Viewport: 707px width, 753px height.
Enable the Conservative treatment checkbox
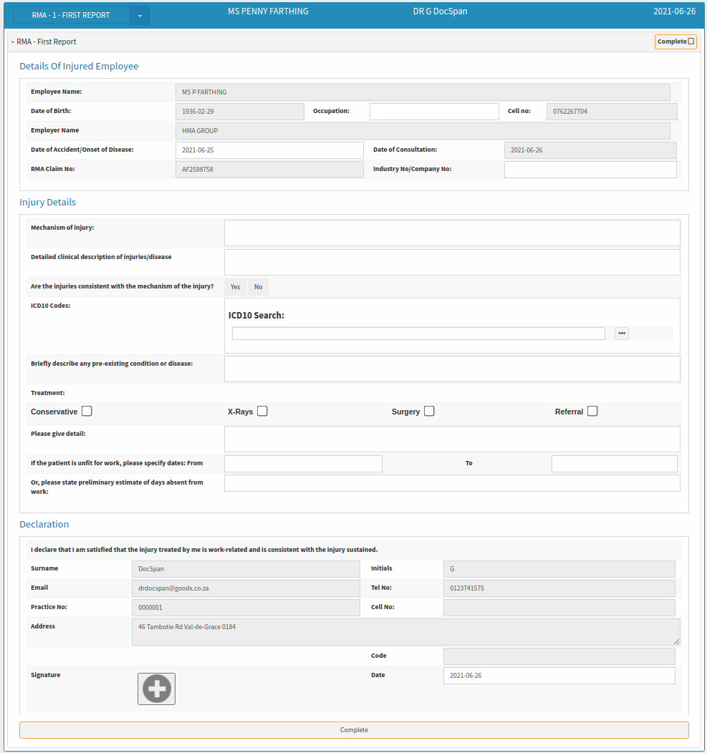(87, 412)
